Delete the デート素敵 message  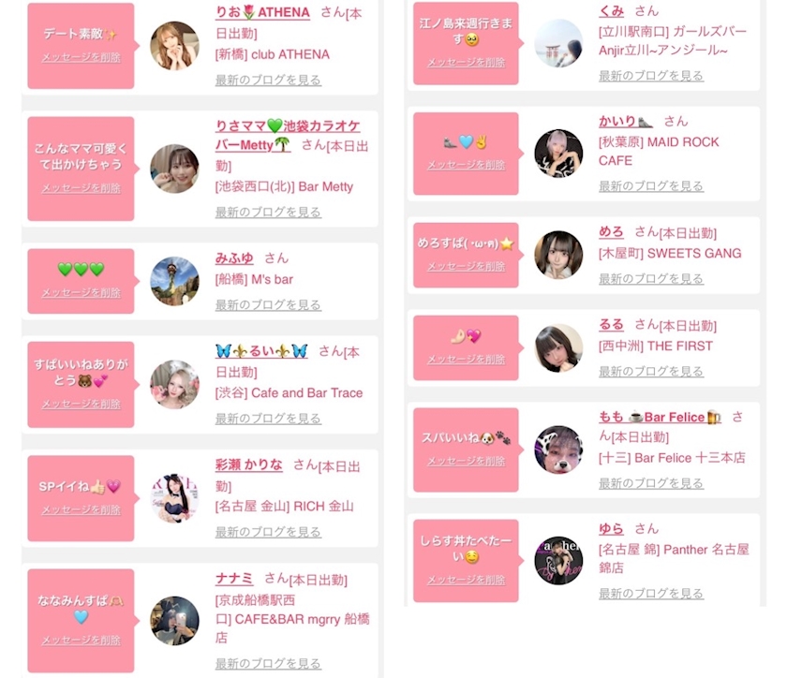point(81,57)
